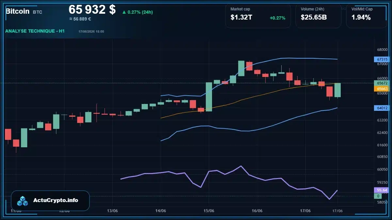Click the 60850 price axis label
Image resolution: width=392 pixels, height=220 pixels.
coord(382,157)
